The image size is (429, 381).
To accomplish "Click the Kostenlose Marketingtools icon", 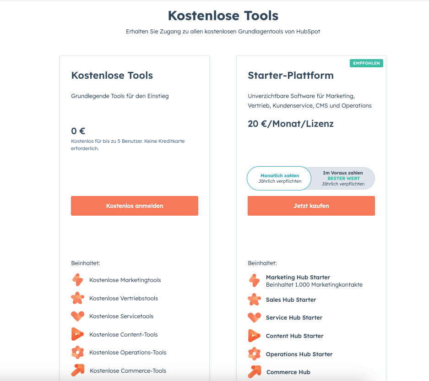I will [x=78, y=280].
